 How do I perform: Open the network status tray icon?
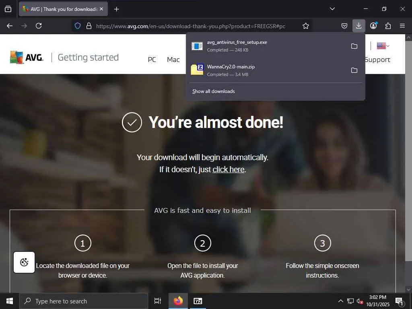coord(350,301)
